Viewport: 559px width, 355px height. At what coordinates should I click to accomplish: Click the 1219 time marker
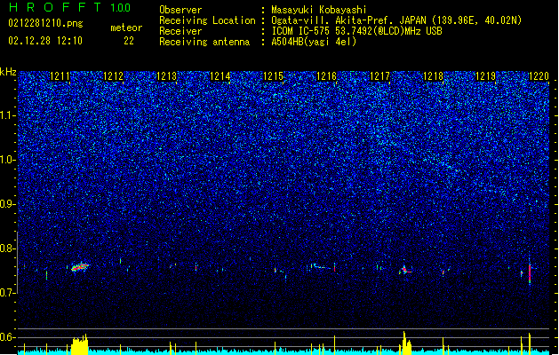tap(486, 76)
